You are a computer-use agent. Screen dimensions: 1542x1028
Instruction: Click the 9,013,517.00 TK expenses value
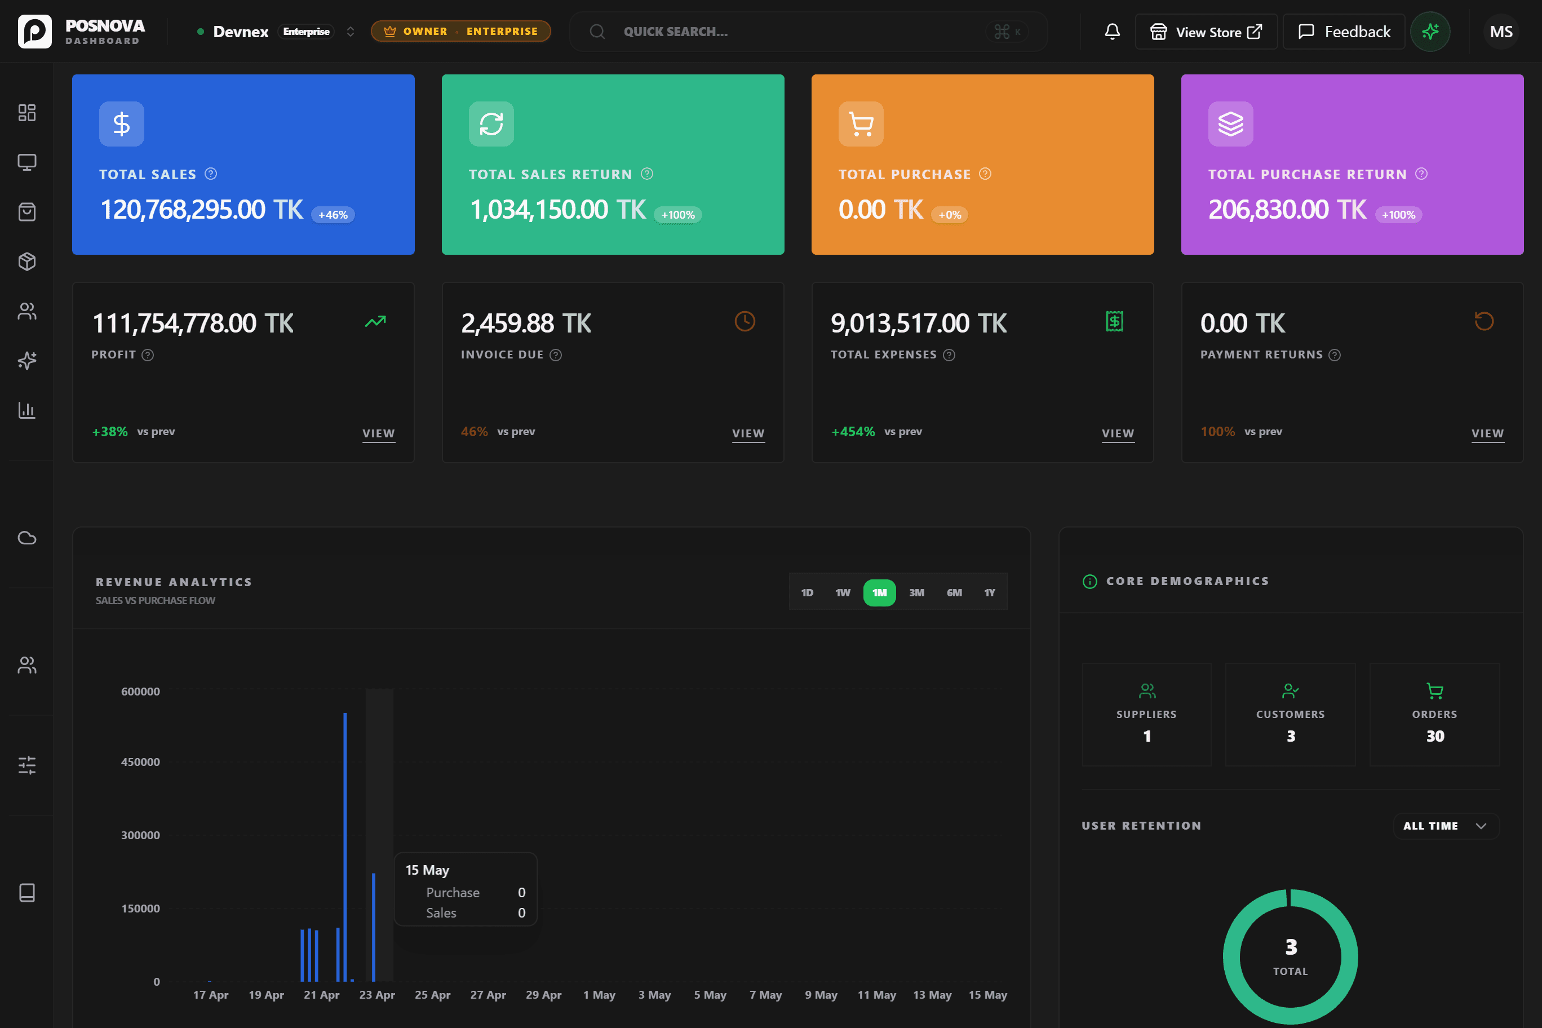919,324
